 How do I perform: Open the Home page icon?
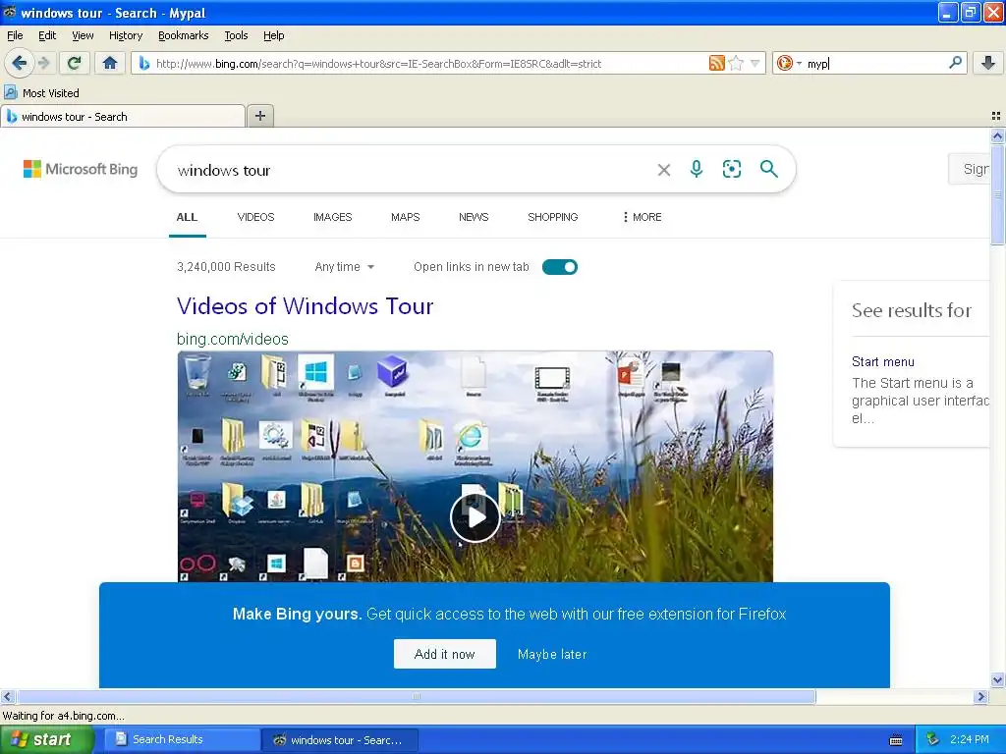[x=110, y=63]
